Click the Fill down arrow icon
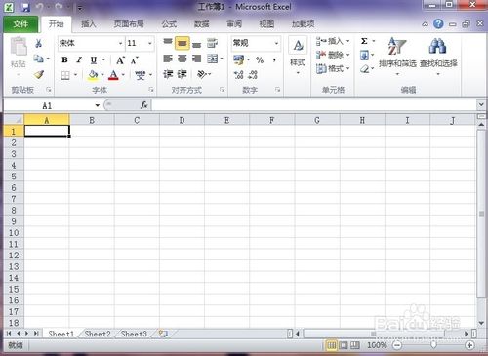 click(x=364, y=55)
